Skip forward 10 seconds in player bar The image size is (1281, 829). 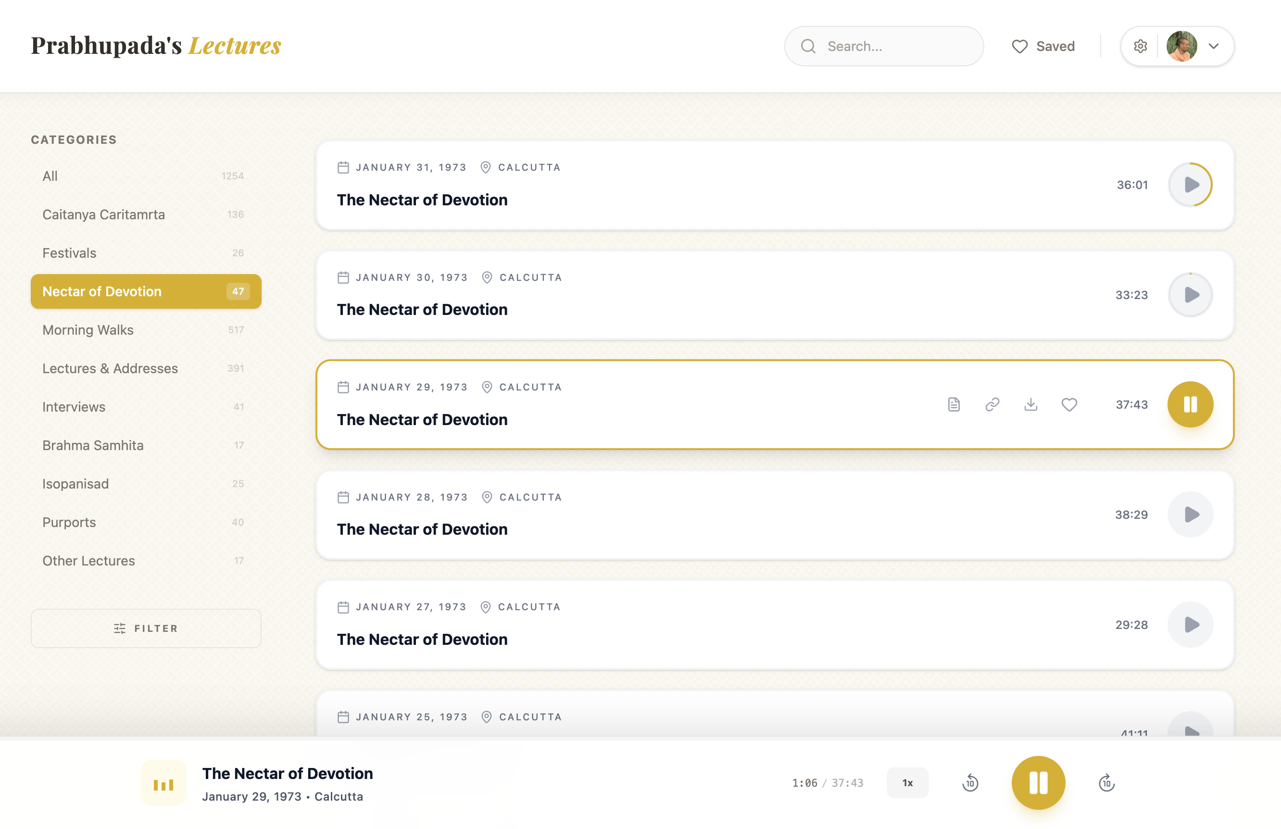click(1106, 783)
